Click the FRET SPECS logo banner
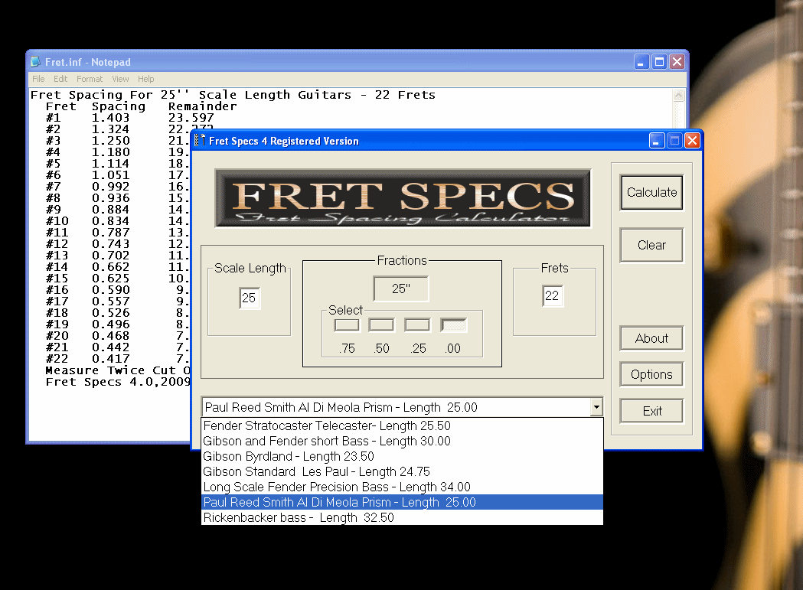803x590 pixels. pyautogui.click(x=403, y=197)
